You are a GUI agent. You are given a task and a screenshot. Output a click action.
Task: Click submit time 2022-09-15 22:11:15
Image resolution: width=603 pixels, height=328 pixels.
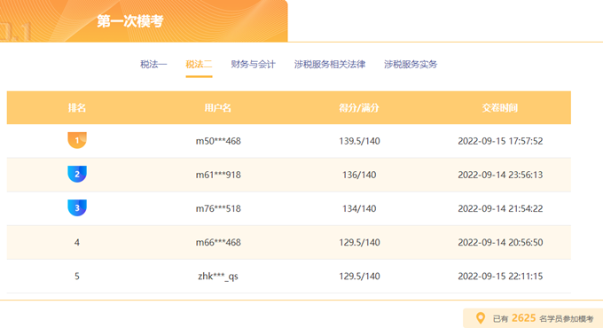[x=500, y=277]
